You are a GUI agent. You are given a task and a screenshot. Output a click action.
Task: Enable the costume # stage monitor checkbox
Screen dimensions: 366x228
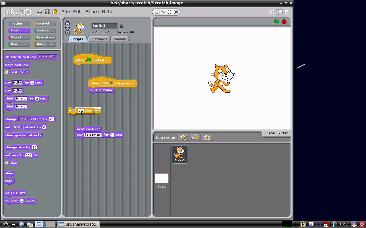[x=6, y=72]
